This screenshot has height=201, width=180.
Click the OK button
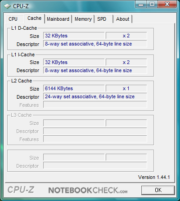click(158, 190)
